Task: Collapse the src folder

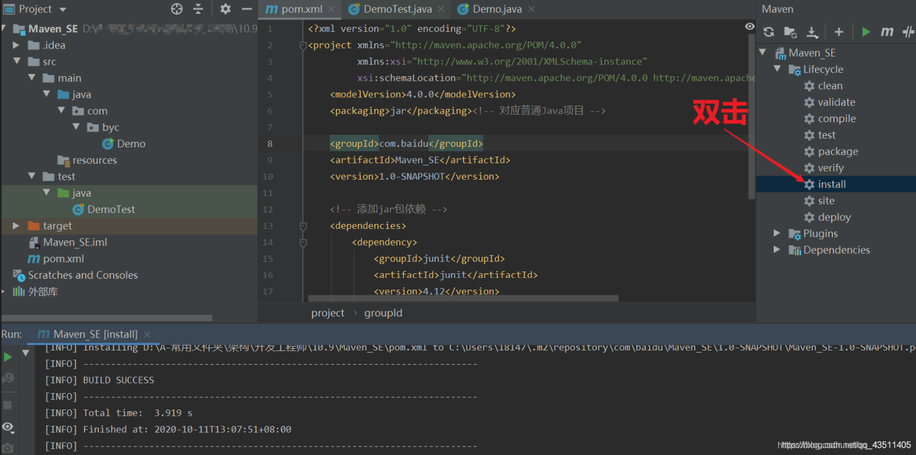Action: coord(16,61)
